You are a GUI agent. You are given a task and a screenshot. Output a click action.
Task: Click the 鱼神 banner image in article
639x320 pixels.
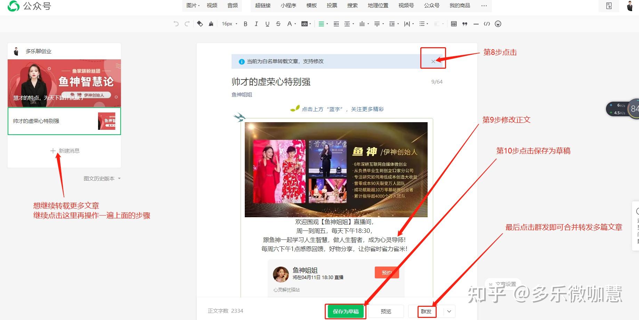pyautogui.click(x=336, y=169)
